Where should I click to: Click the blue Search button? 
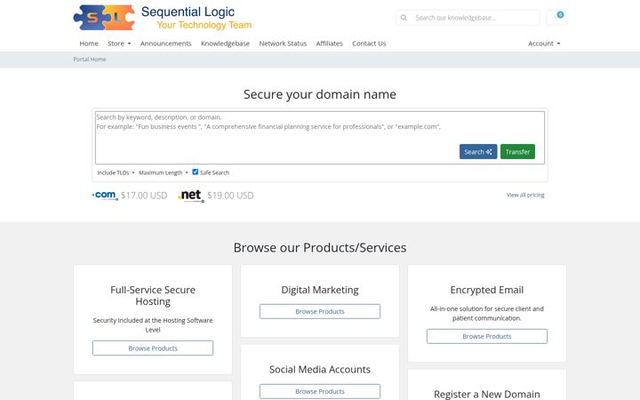pyautogui.click(x=478, y=151)
